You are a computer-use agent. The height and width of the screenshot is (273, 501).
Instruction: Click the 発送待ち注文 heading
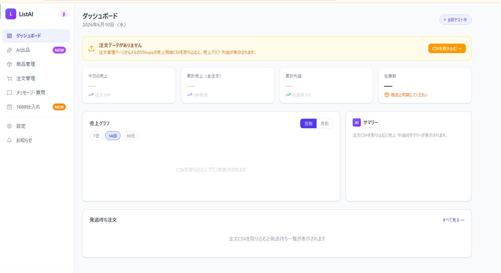(x=103, y=220)
